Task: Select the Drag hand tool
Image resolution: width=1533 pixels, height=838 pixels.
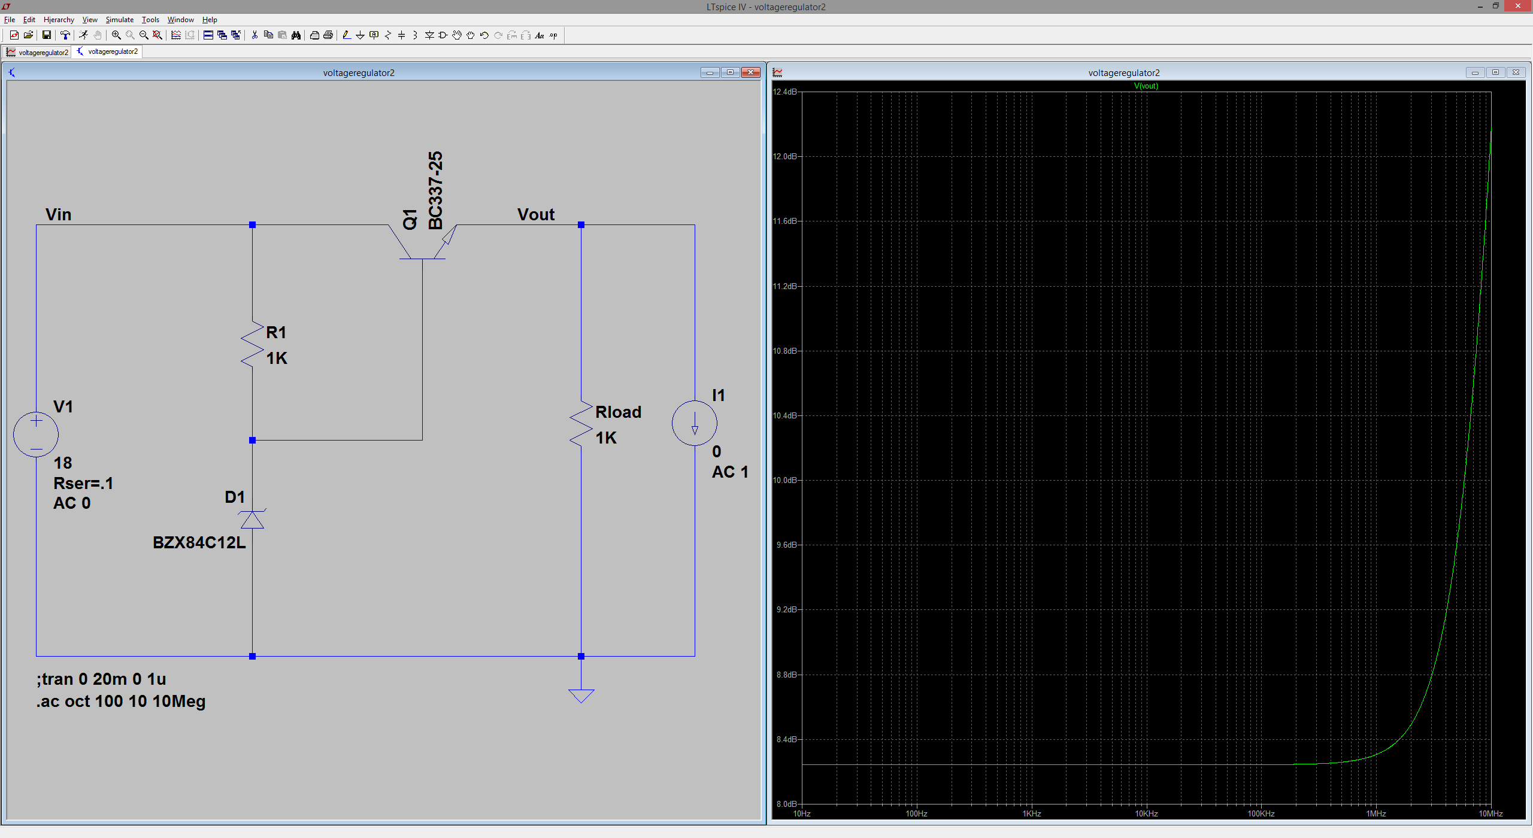Action: coord(471,35)
